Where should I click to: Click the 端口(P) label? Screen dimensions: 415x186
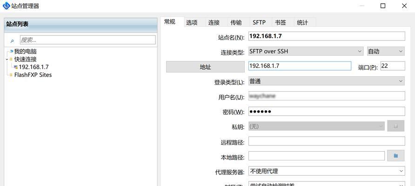pyautogui.click(x=368, y=67)
